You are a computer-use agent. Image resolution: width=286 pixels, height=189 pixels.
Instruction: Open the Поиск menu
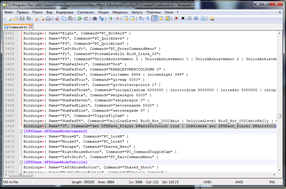37,12
